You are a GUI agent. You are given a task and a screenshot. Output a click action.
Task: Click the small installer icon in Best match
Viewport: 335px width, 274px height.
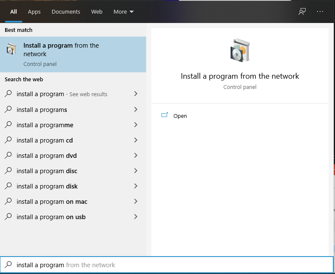(x=11, y=49)
